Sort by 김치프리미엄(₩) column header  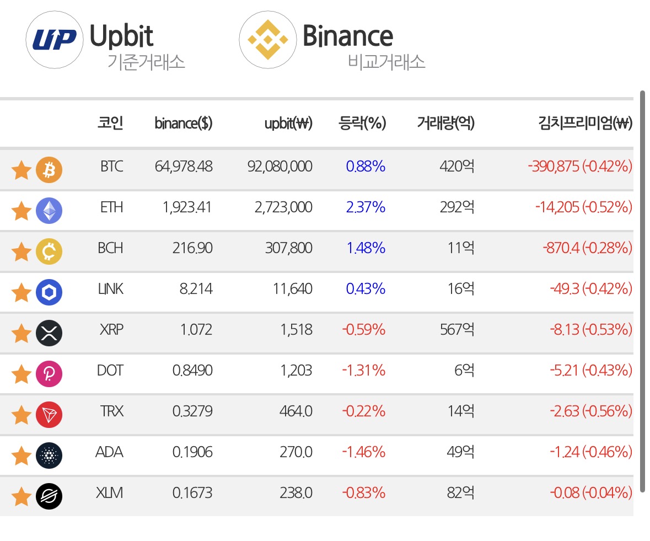[x=585, y=123]
